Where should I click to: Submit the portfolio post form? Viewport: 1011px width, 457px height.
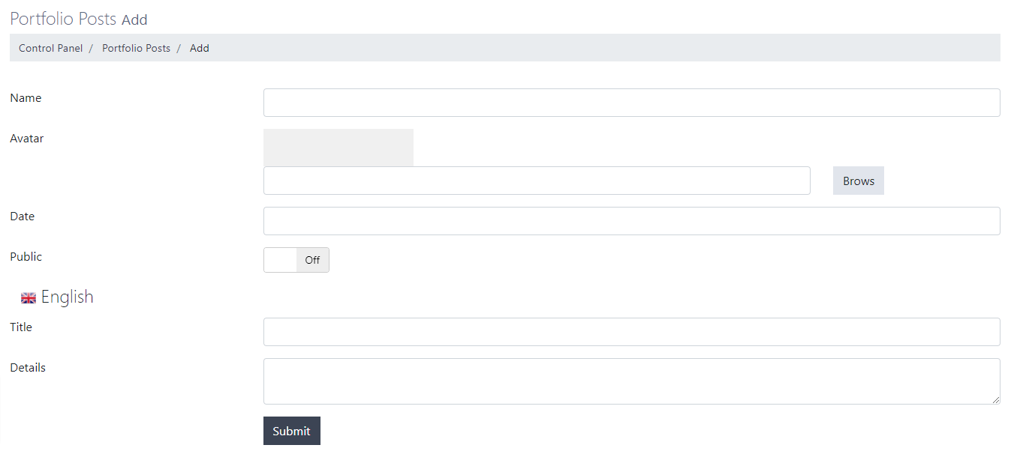291,431
